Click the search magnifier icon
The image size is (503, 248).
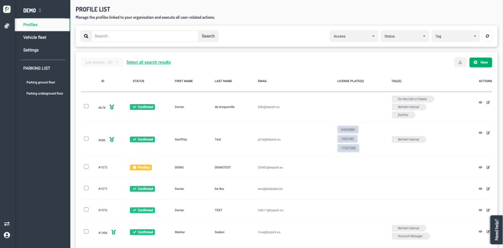(x=86, y=36)
